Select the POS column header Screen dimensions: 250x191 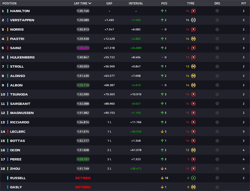coord(164,3)
